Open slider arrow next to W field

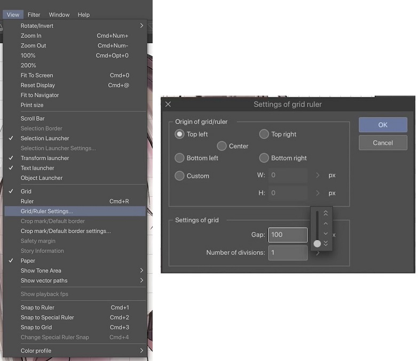click(318, 175)
